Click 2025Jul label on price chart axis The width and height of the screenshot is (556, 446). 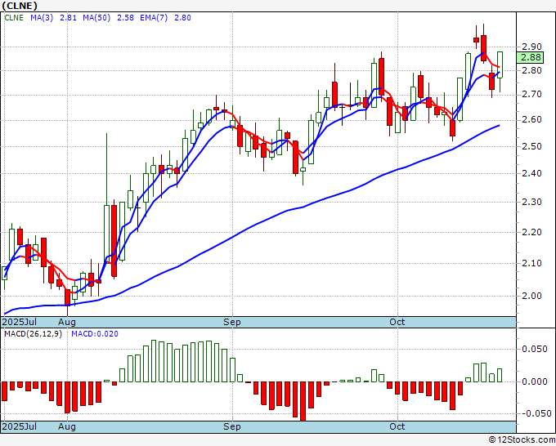coord(20,322)
